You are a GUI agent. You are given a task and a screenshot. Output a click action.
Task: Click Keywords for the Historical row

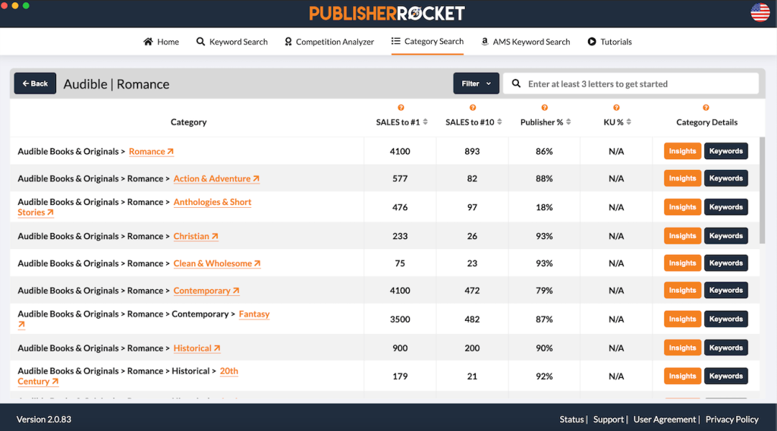click(x=726, y=348)
